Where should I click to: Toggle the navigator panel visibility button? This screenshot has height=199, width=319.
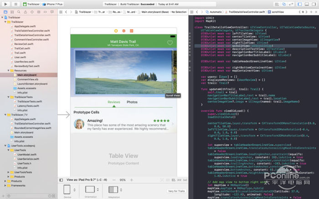(300, 4)
